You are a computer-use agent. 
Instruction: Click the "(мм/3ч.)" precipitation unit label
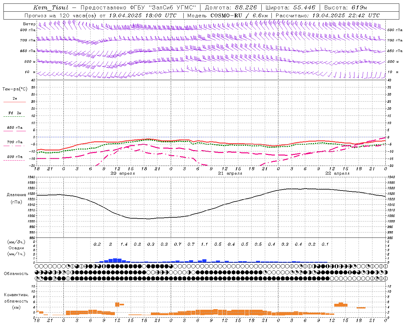click(16, 242)
